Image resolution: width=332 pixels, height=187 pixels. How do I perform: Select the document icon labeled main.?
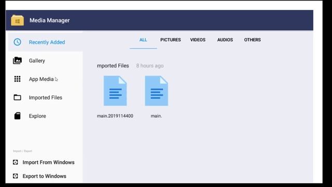point(157,91)
